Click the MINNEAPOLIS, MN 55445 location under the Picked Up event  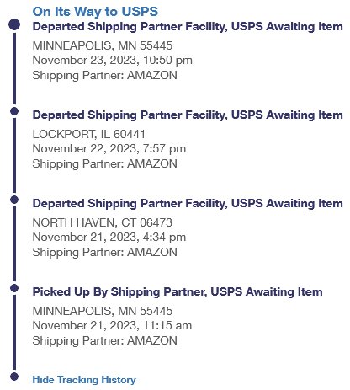coord(103,311)
